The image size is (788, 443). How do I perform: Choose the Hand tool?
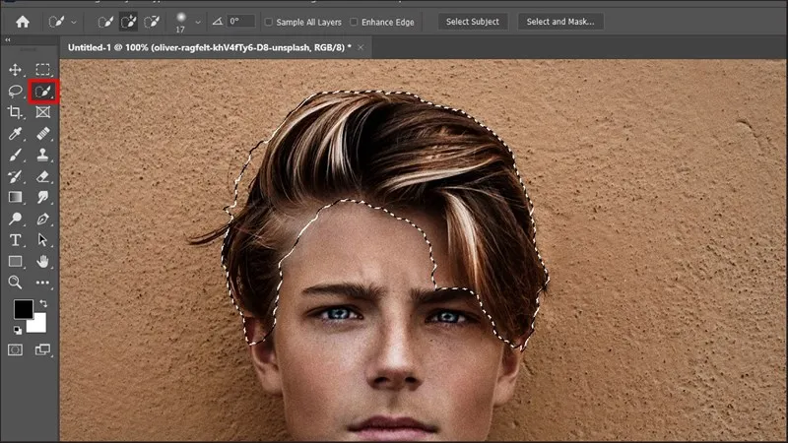coord(43,262)
